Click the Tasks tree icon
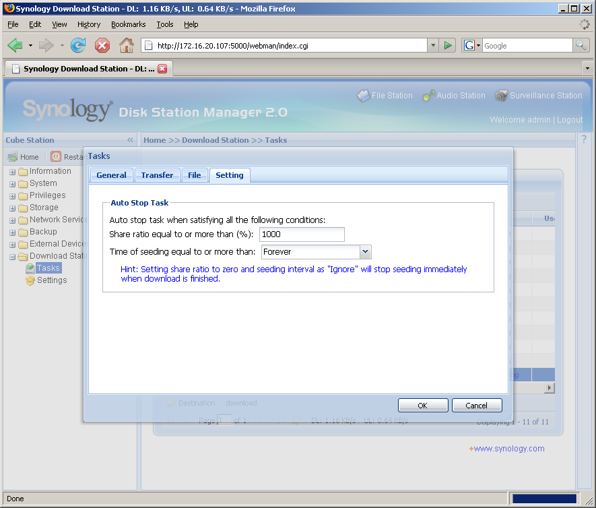This screenshot has height=508, width=596. (30, 268)
